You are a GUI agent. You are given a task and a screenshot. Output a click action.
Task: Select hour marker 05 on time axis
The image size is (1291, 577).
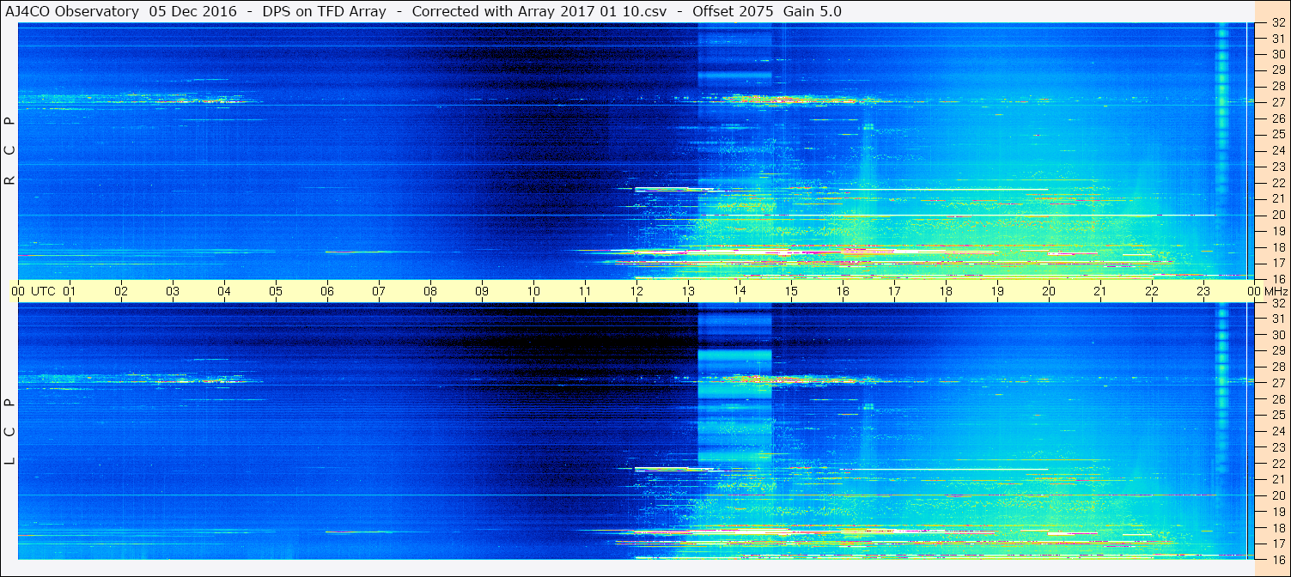point(276,291)
